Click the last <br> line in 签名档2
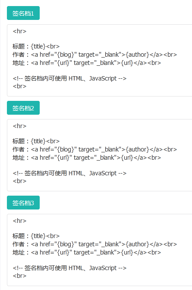Image resolution: width=192 pixels, height=290 pixels. (x=19, y=181)
